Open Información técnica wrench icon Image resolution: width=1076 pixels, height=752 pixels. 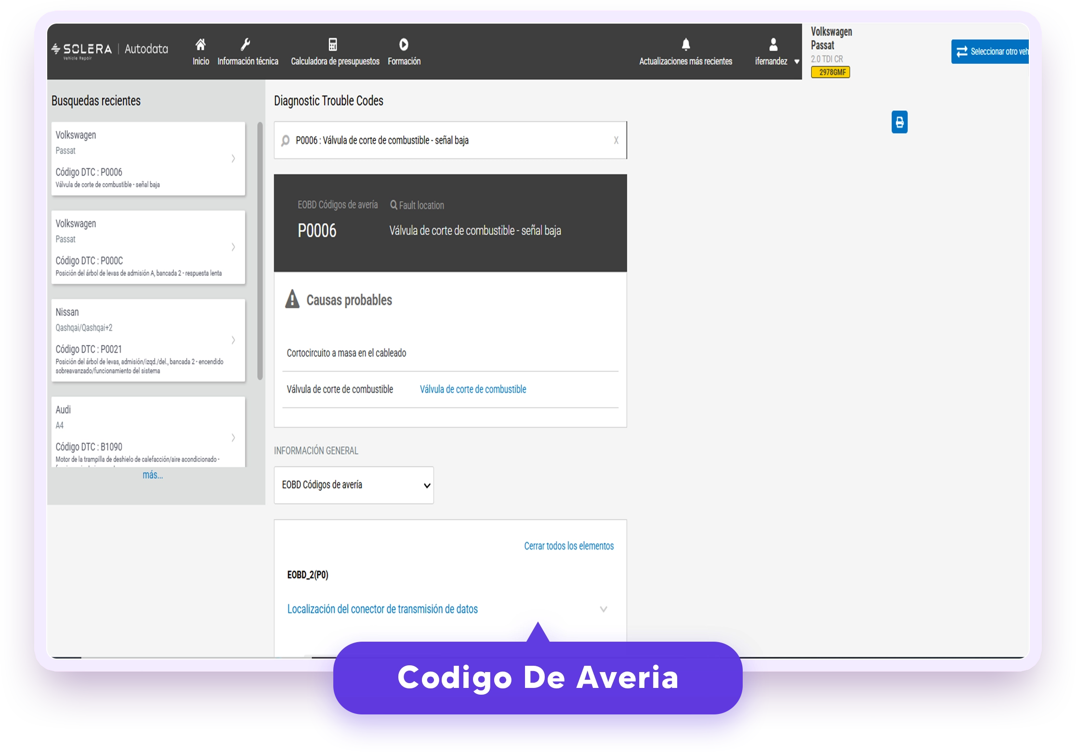coord(246,45)
